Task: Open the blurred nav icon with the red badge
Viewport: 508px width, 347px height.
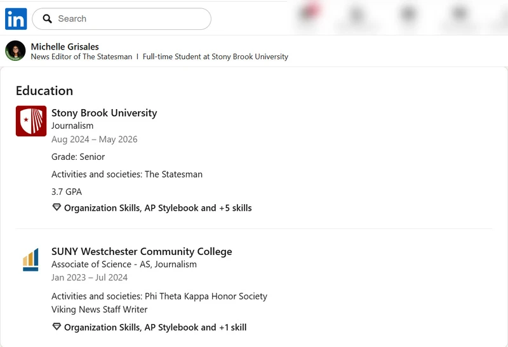Action: coord(309,13)
